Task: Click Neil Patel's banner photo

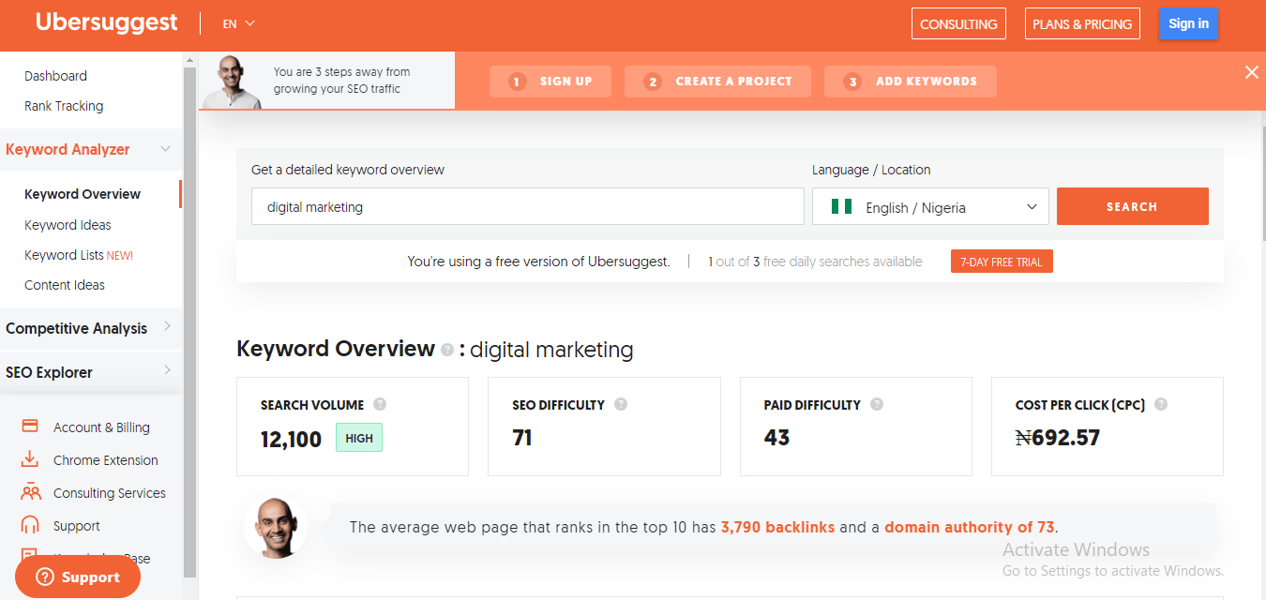Action: 233,82
